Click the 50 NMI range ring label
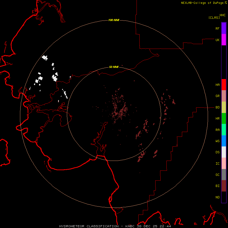The height and width of the screenshot is (228, 228). pyautogui.click(x=114, y=67)
